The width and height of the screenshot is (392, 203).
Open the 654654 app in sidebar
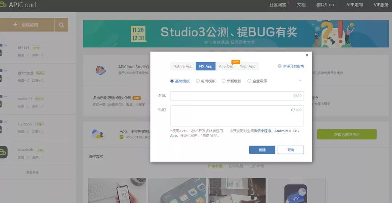24,48
